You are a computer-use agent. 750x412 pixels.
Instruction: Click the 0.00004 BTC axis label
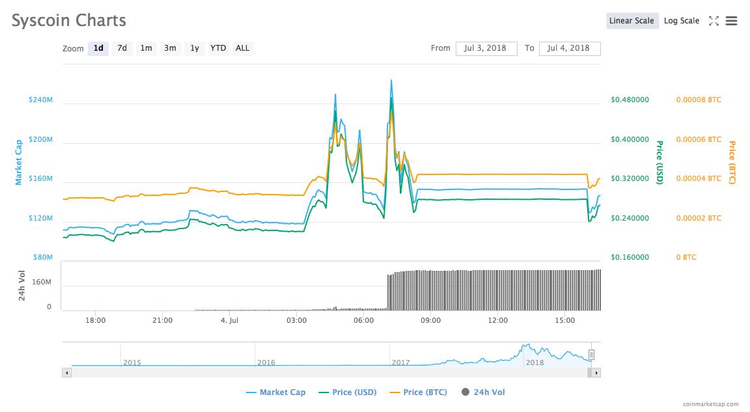tap(699, 179)
